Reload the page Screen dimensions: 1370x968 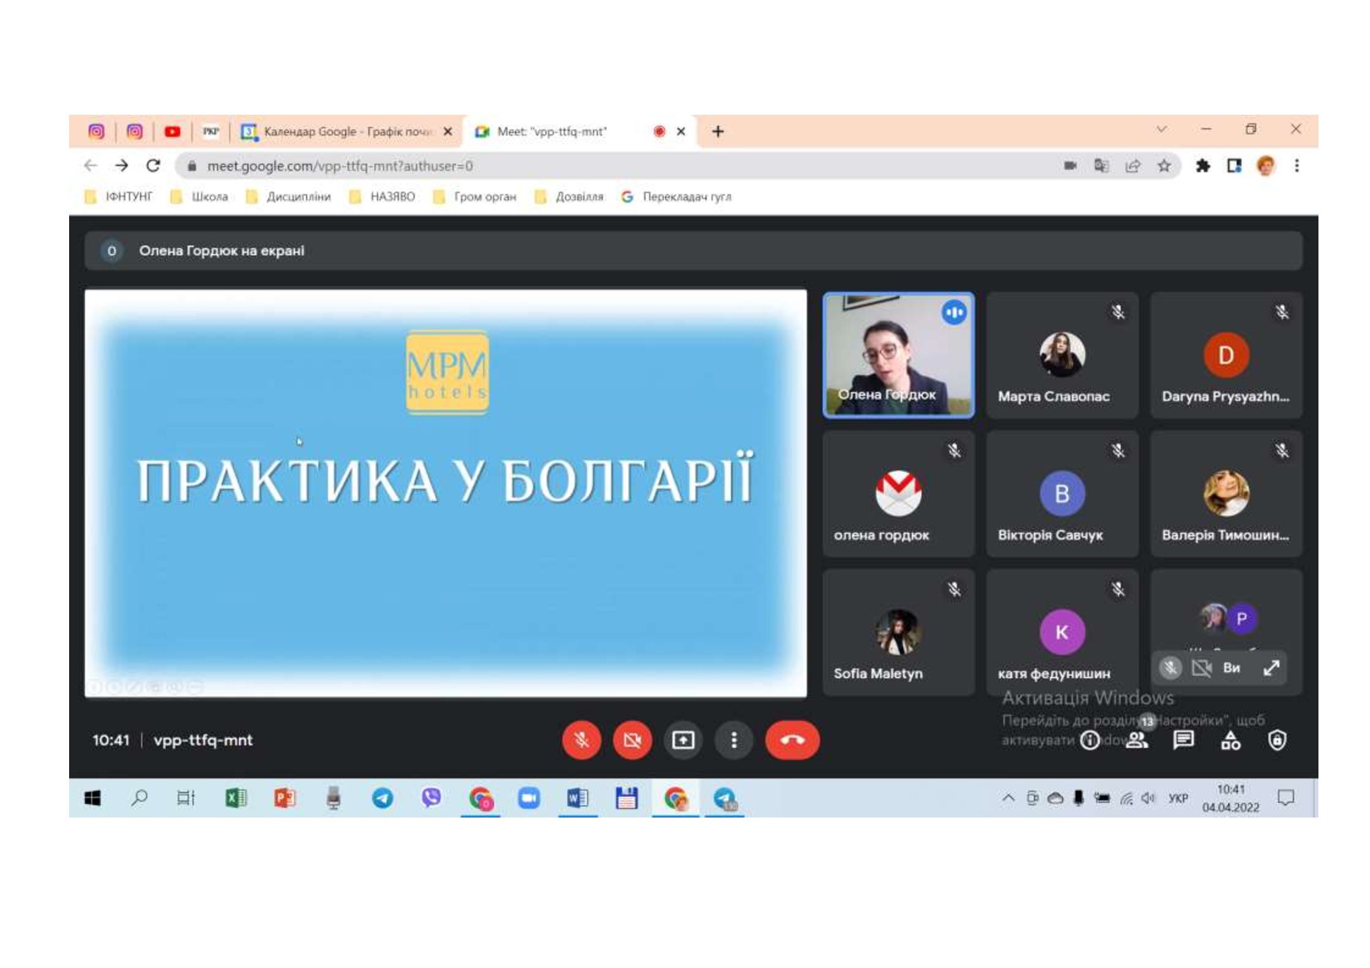point(153,166)
